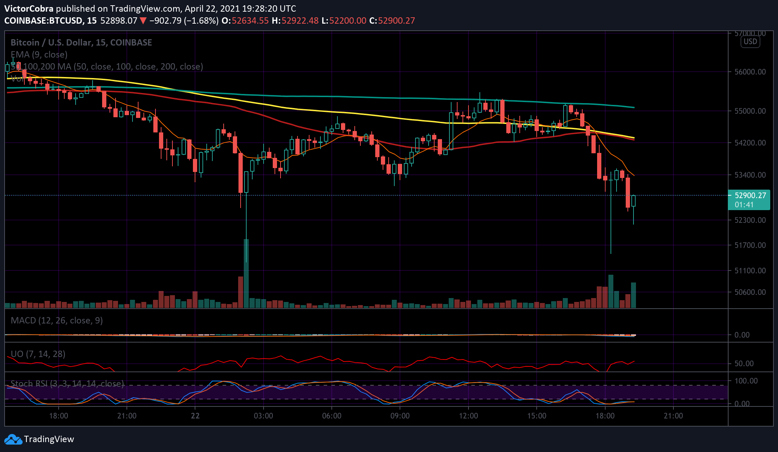Click the 52300.00 price axis label

[x=750, y=220]
